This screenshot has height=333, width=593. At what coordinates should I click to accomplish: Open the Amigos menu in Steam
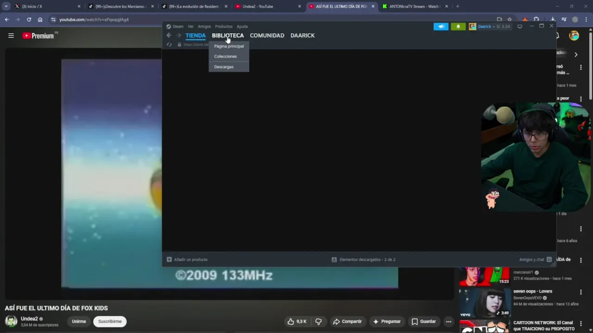[x=204, y=26]
